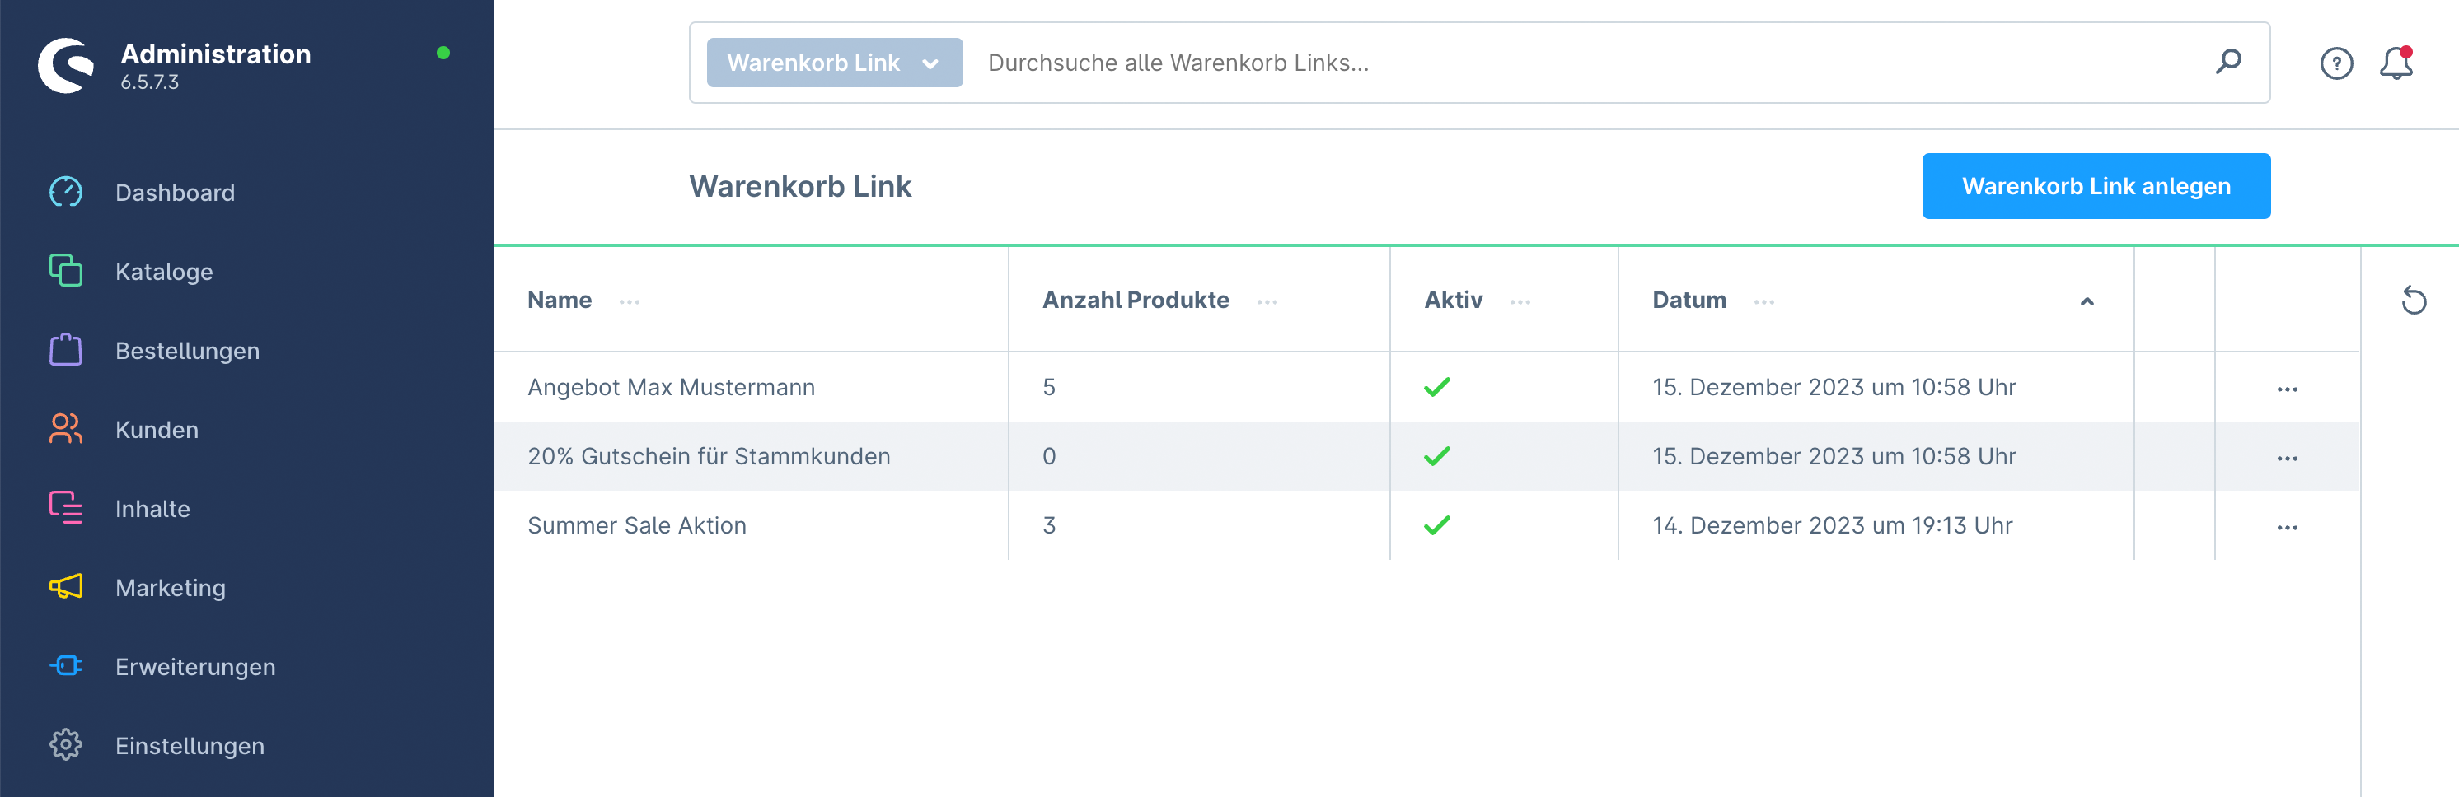2459x797 pixels.
Task: Click the Kataloge icon
Action: 66,271
